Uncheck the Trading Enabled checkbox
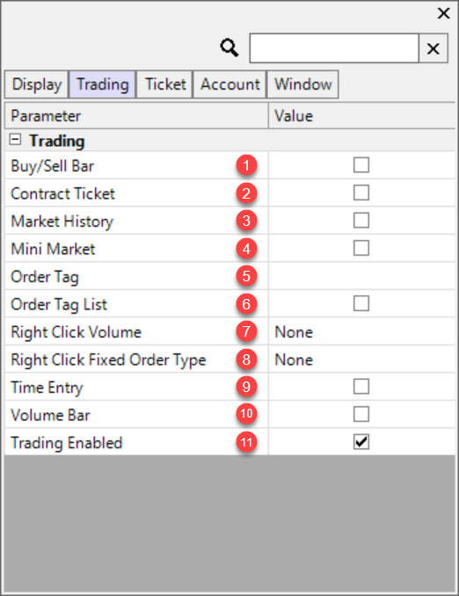 tap(361, 442)
